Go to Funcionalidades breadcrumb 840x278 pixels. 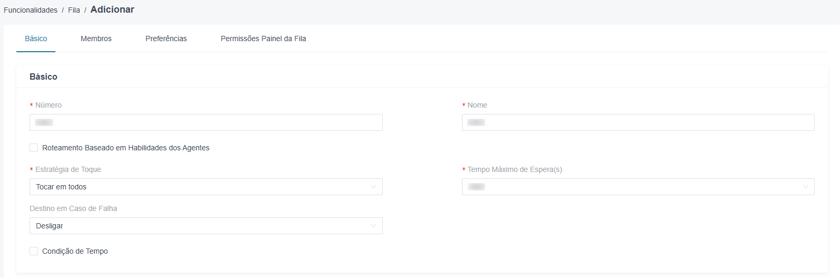coord(31,10)
